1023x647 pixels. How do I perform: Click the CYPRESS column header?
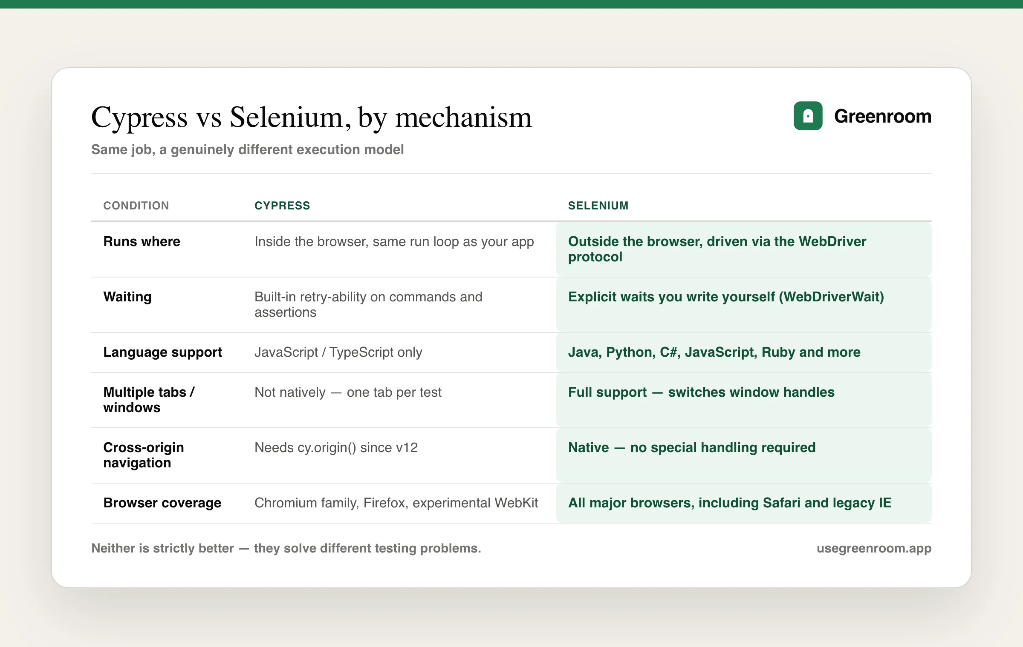(x=282, y=206)
